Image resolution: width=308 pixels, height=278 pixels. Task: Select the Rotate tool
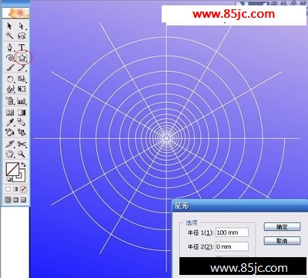click(x=10, y=79)
